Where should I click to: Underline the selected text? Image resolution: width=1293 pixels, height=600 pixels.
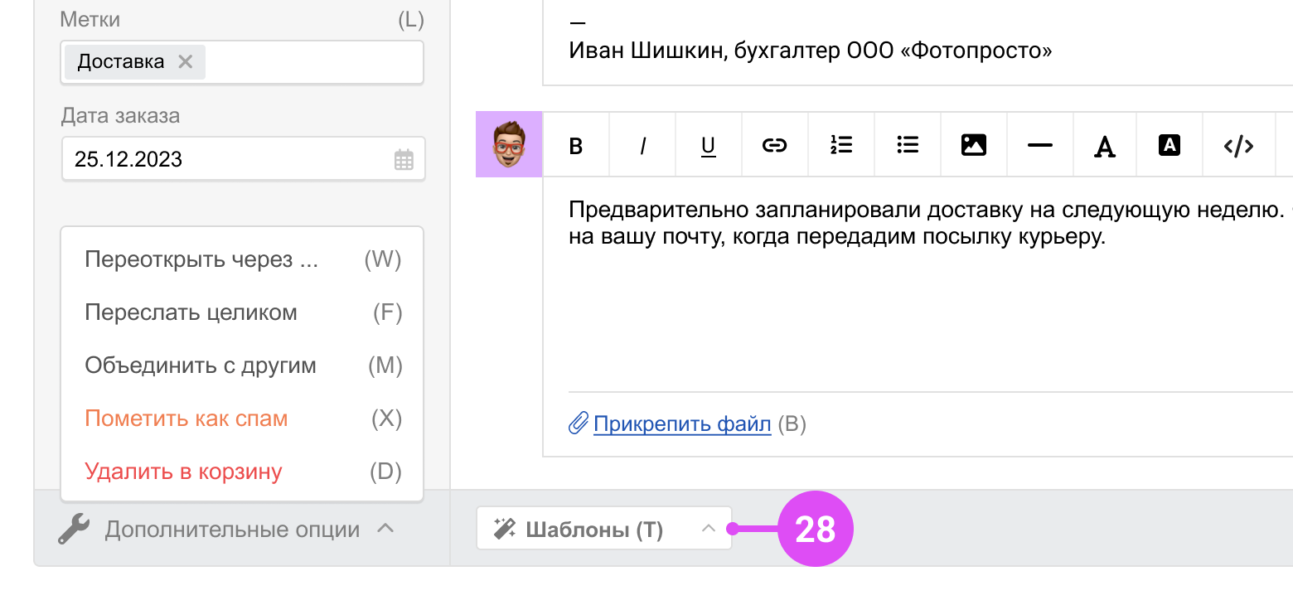click(x=708, y=146)
